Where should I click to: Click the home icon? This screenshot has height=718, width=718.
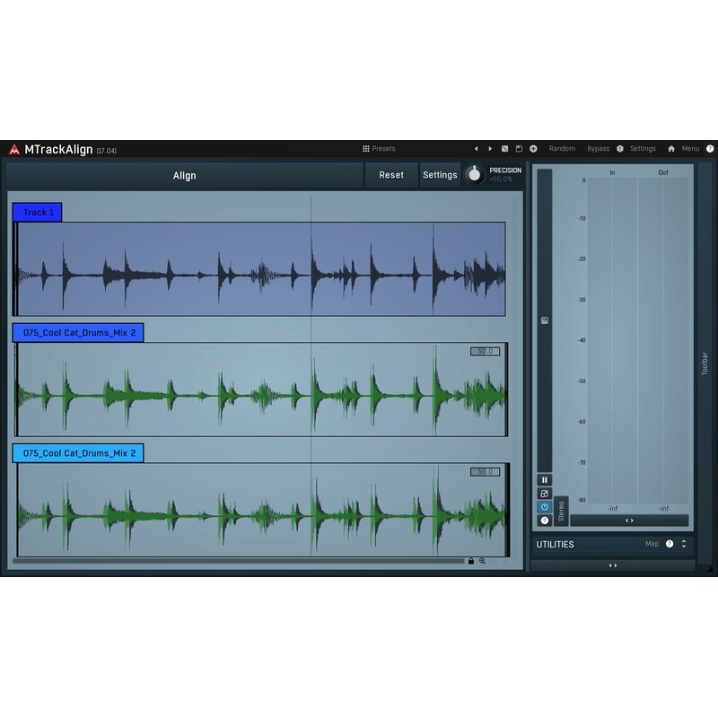tap(671, 149)
